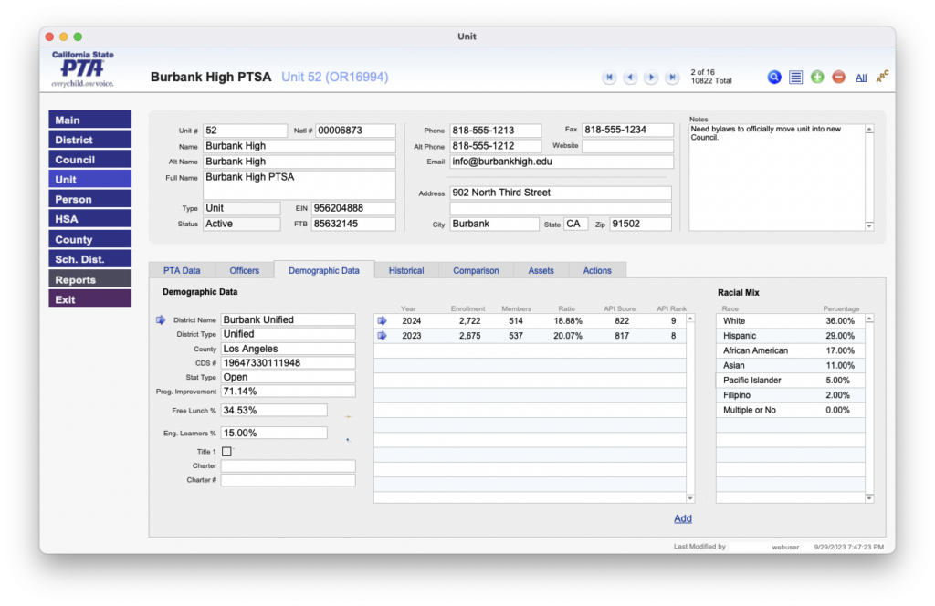Viewport: 935px width, 606px height.
Task: Open the 2024 enrollment row arrow
Action: (x=383, y=320)
